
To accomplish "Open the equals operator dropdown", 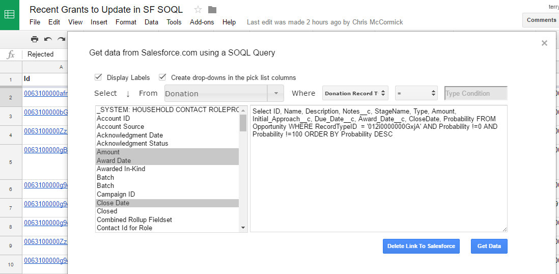I will pyautogui.click(x=416, y=94).
